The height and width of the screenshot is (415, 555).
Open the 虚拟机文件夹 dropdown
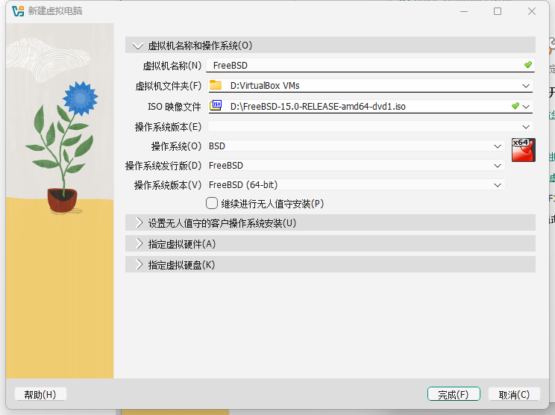click(x=526, y=86)
